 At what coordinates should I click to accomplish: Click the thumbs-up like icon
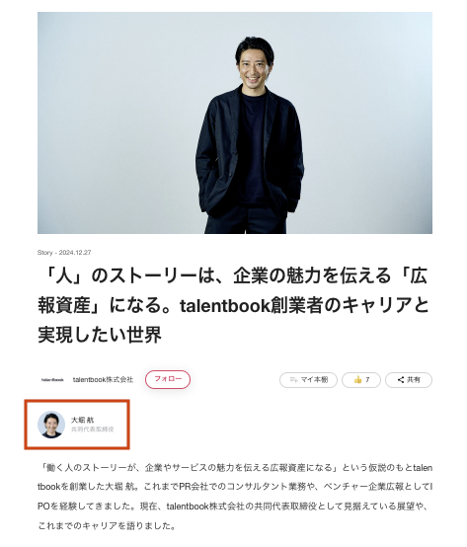point(357,379)
